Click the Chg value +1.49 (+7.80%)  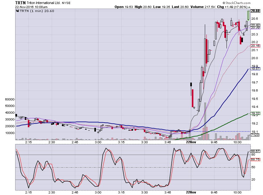236,7
